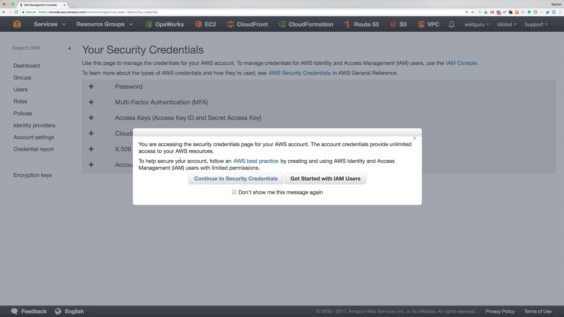This screenshot has height=317, width=564.
Task: Click Get Started with IAM Users
Action: click(325, 179)
